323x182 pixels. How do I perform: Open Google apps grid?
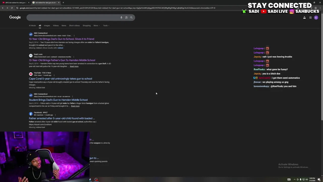310,17
